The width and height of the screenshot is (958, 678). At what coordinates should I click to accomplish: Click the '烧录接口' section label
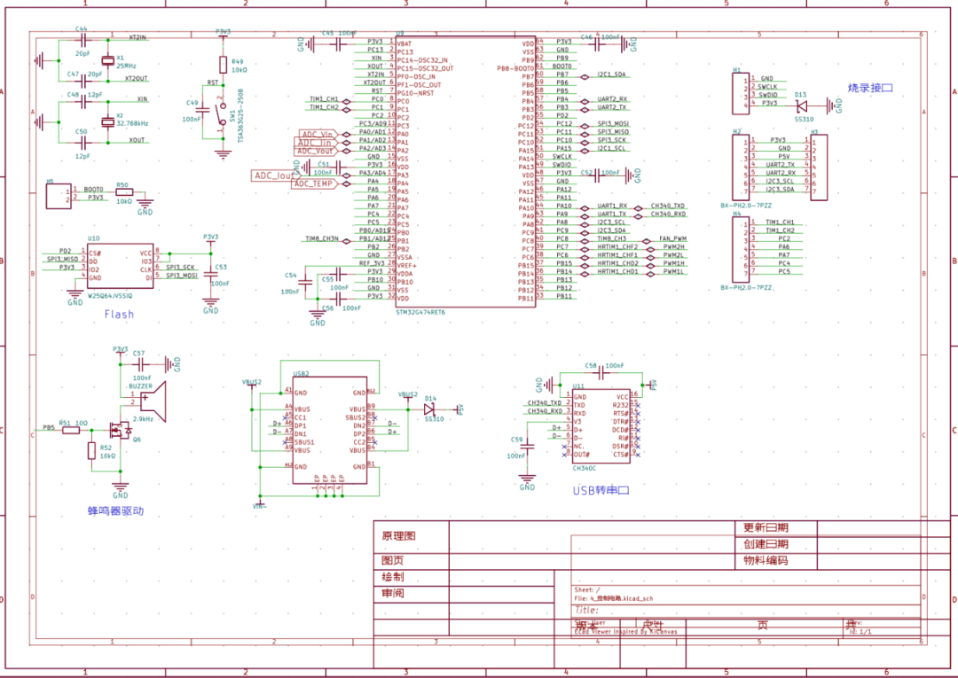[870, 88]
